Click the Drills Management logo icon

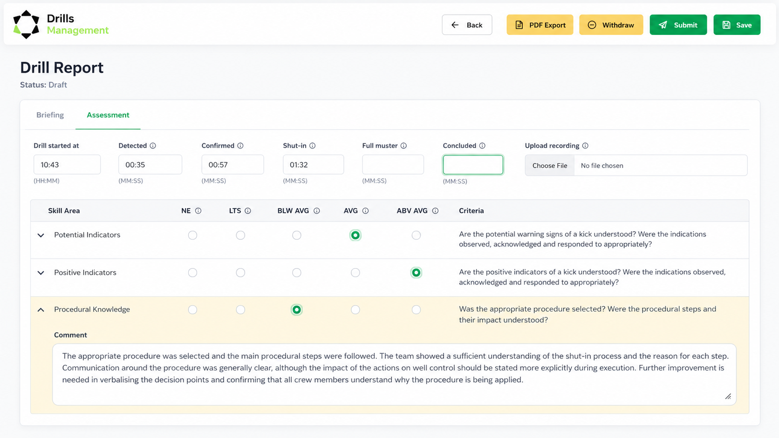coord(26,24)
